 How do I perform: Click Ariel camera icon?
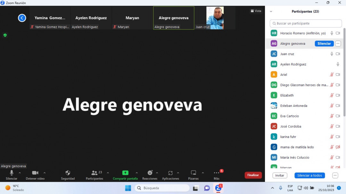[x=338, y=75]
